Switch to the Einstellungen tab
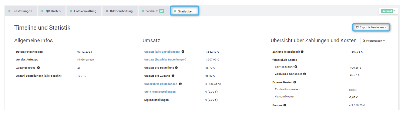This screenshot has height=115, width=404. [x=20, y=11]
